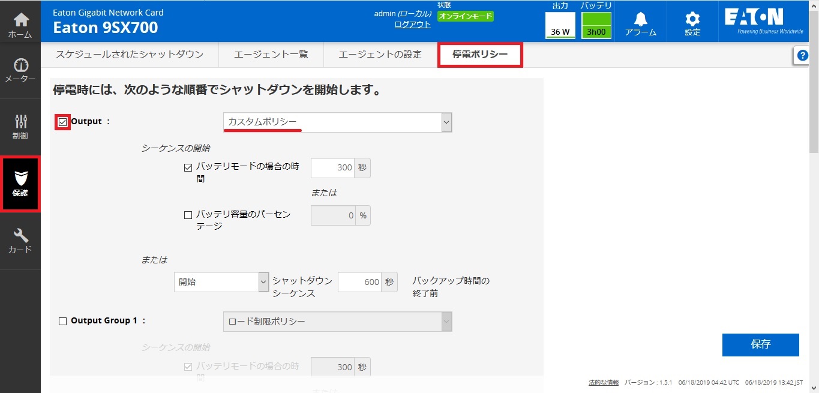Open the Protection (保護) sidebar section
Image resolution: width=819 pixels, height=393 pixels.
click(20, 184)
